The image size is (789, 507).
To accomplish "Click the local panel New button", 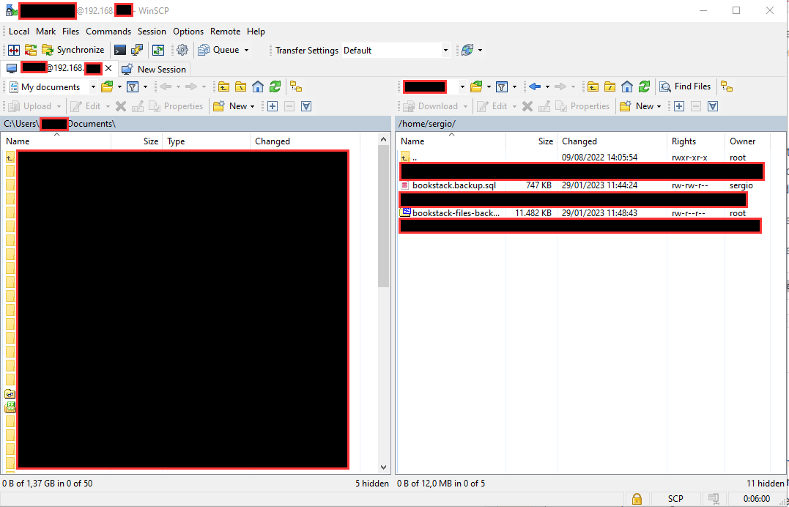I will [x=234, y=106].
